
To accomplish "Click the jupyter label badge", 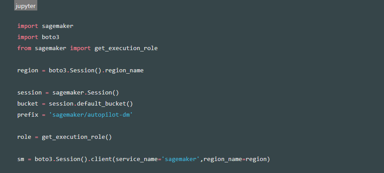I will [26, 6].
